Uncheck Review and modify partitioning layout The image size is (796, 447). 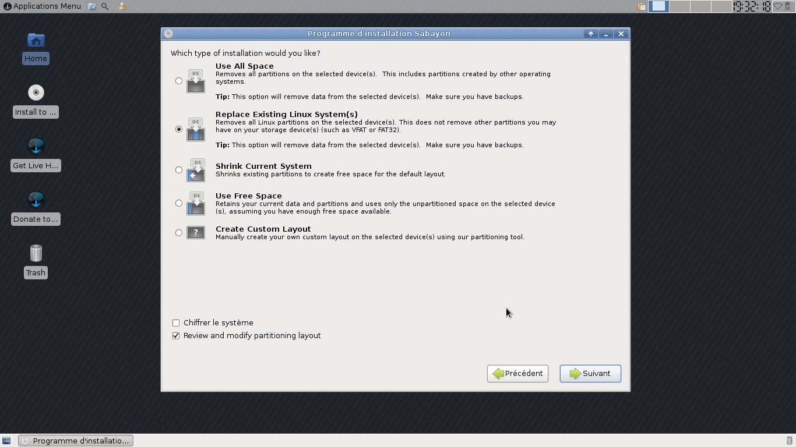176,336
